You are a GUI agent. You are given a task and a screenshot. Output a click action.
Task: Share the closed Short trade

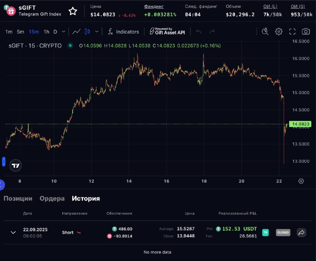click(301, 233)
